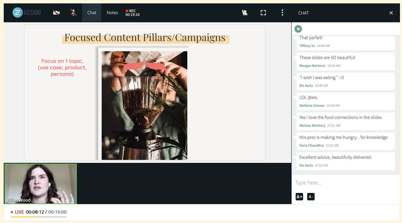
Task: Unmute the crossed-out microphone
Action: click(x=73, y=13)
